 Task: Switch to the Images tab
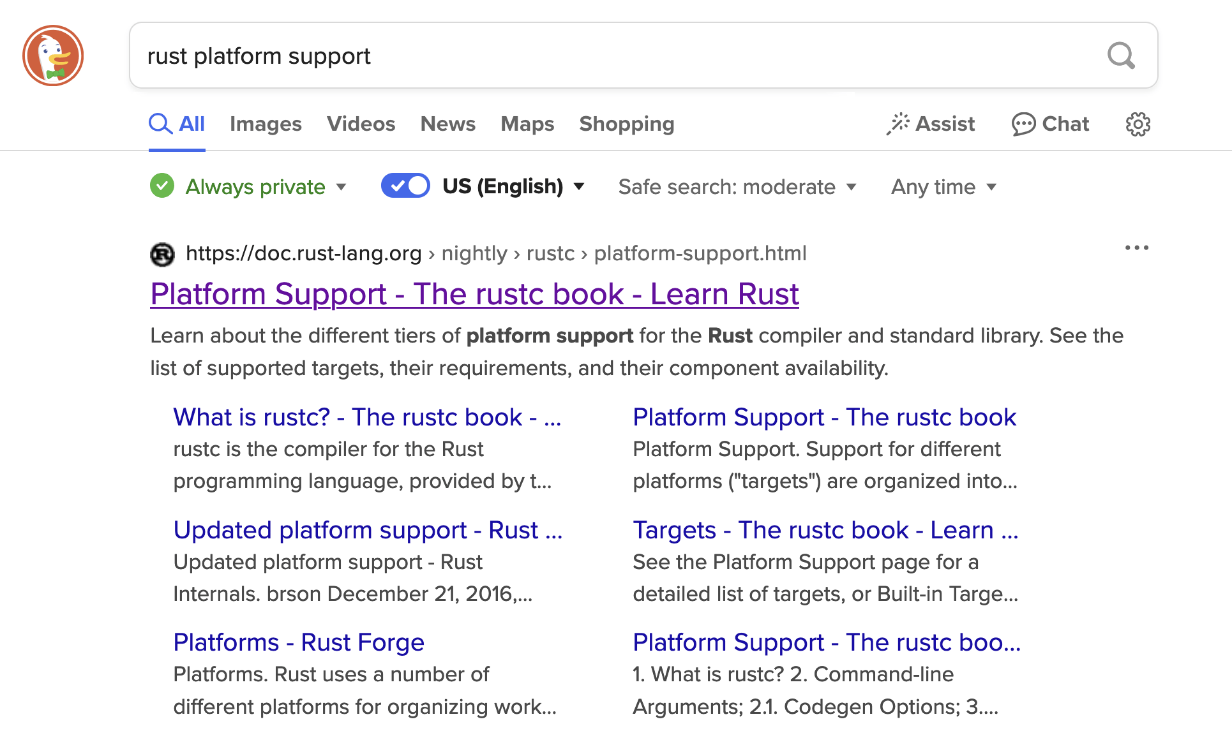tap(266, 124)
